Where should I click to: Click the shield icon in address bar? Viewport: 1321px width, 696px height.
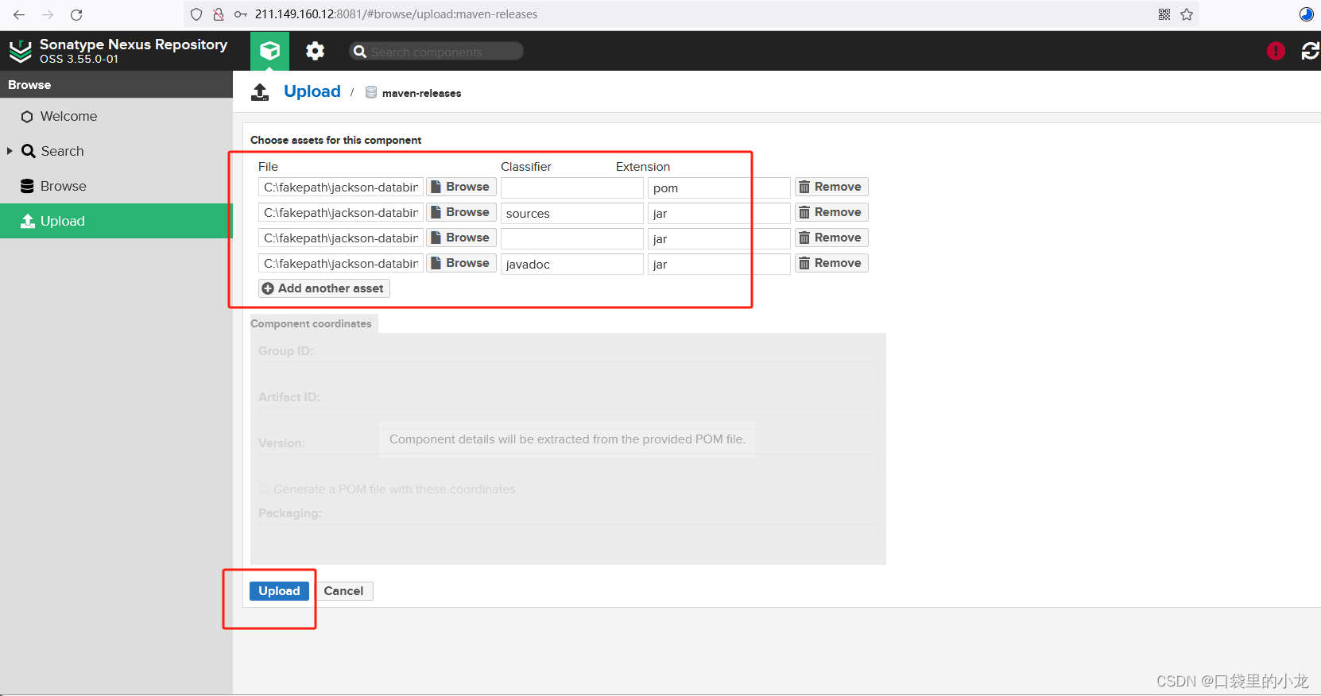196,14
